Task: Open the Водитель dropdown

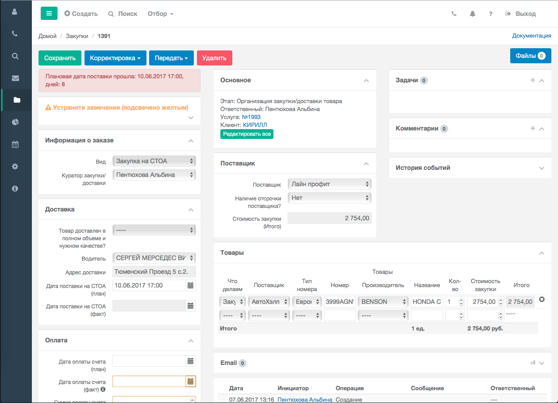Action: (154, 258)
